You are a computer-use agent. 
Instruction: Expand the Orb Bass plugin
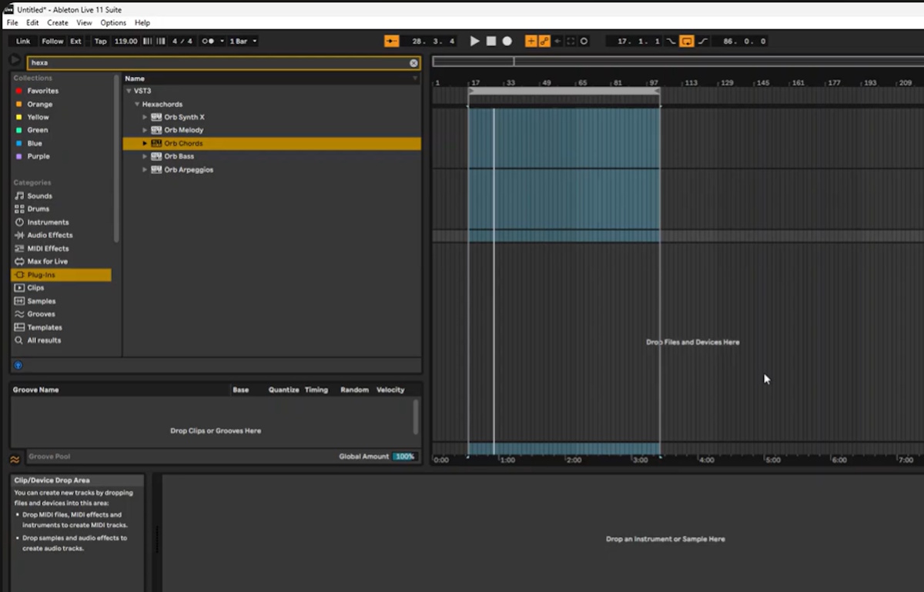click(145, 156)
